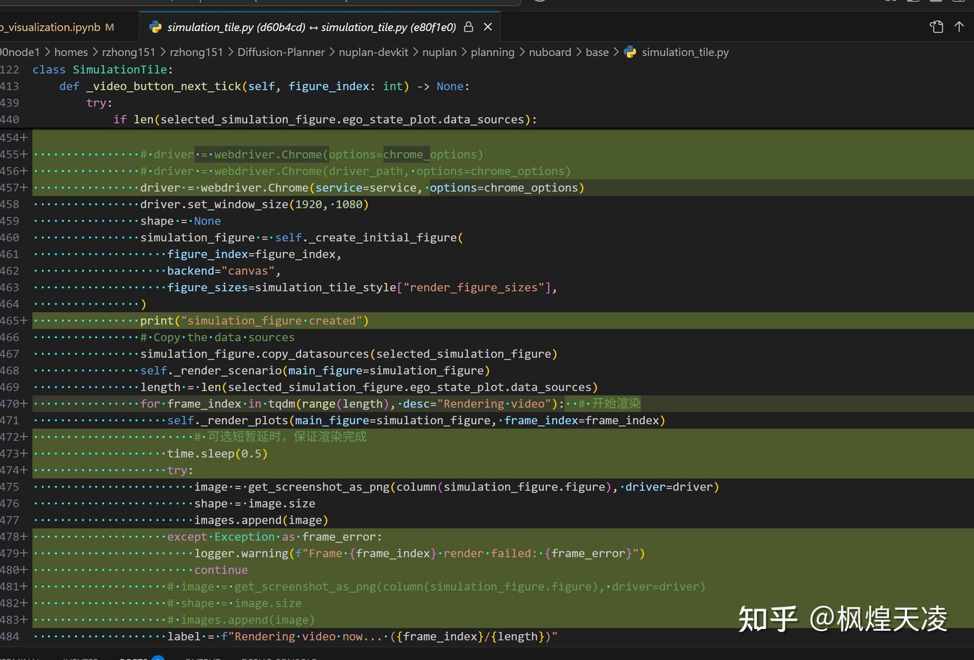
Task: Open the 'homes' breadcrumb dropdown
Action: tap(71, 52)
